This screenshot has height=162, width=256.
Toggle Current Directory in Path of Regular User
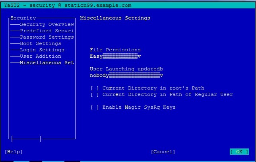point(95,94)
